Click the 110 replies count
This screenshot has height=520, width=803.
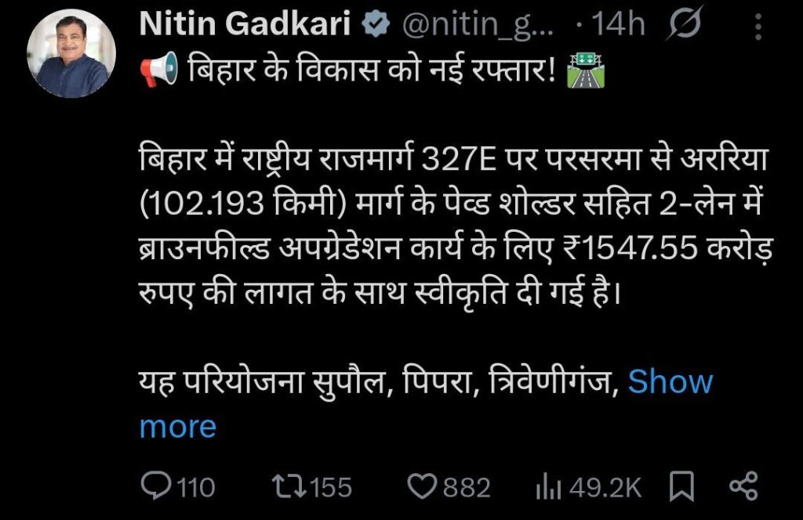195,488
